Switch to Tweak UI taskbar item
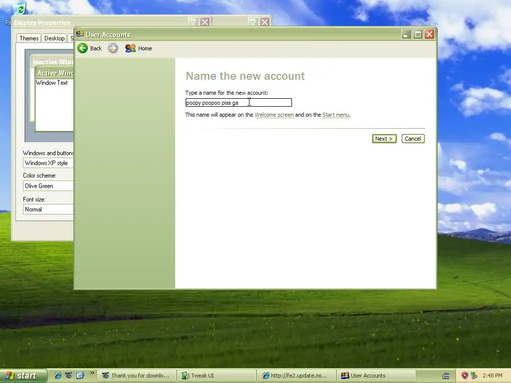511x383 pixels. coord(217,376)
